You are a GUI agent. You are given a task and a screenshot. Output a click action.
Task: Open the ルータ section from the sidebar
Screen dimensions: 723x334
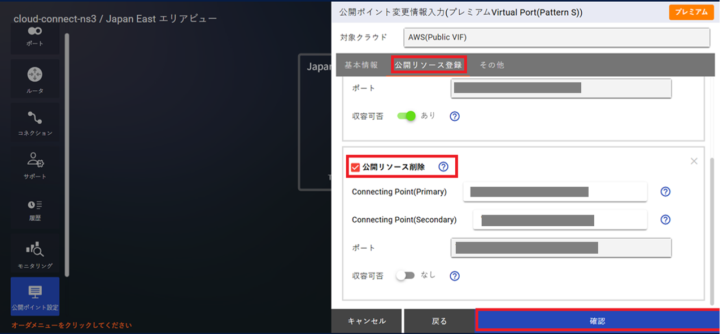[x=35, y=79]
